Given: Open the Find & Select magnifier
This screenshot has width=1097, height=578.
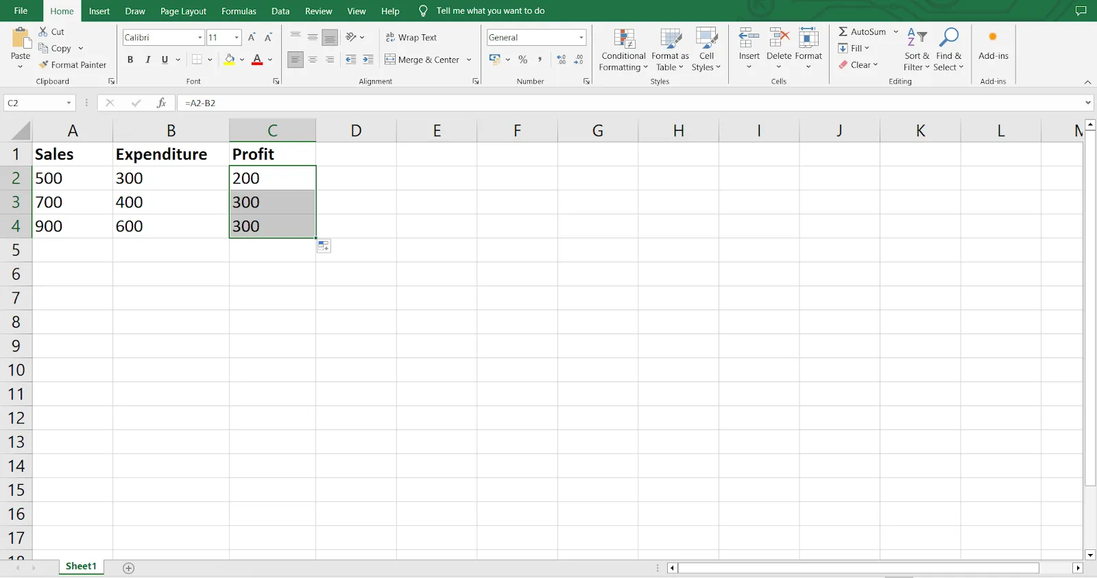Looking at the screenshot, I should coord(949,49).
